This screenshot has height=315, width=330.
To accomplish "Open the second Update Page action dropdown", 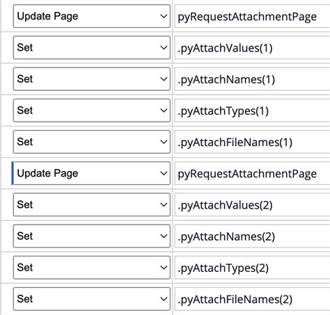I will [x=92, y=173].
